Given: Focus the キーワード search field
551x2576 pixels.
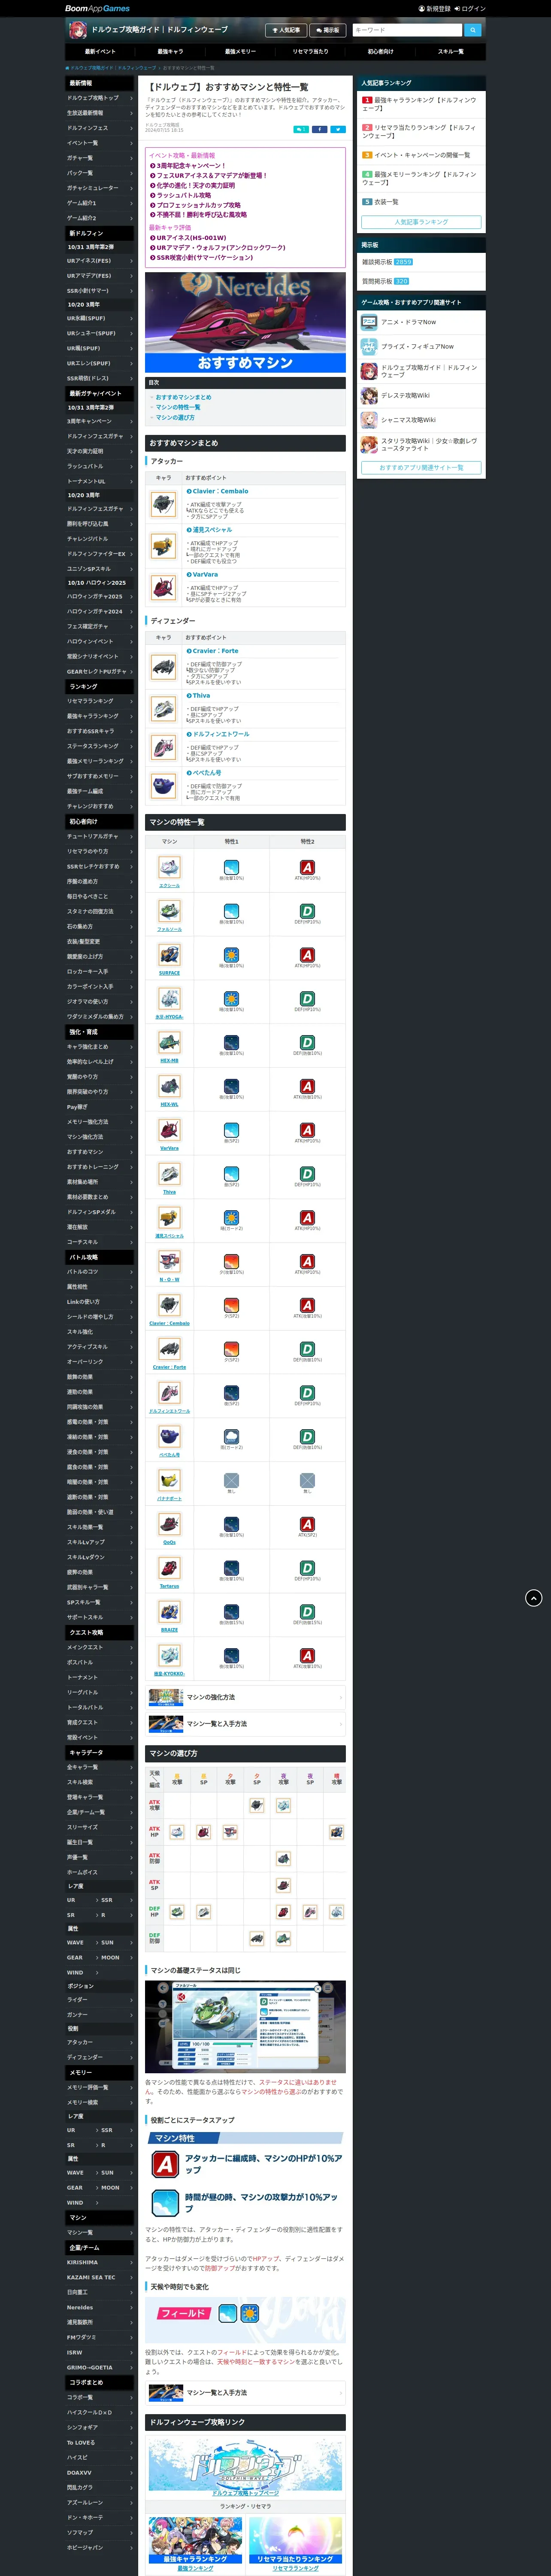Looking at the screenshot, I should click(407, 30).
